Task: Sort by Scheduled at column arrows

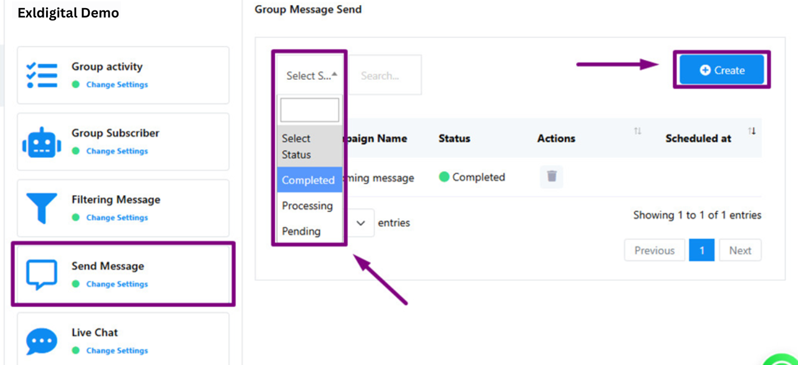Action: 752,131
